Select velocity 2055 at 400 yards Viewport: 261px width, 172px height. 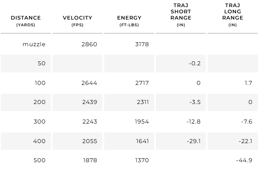click(x=90, y=141)
